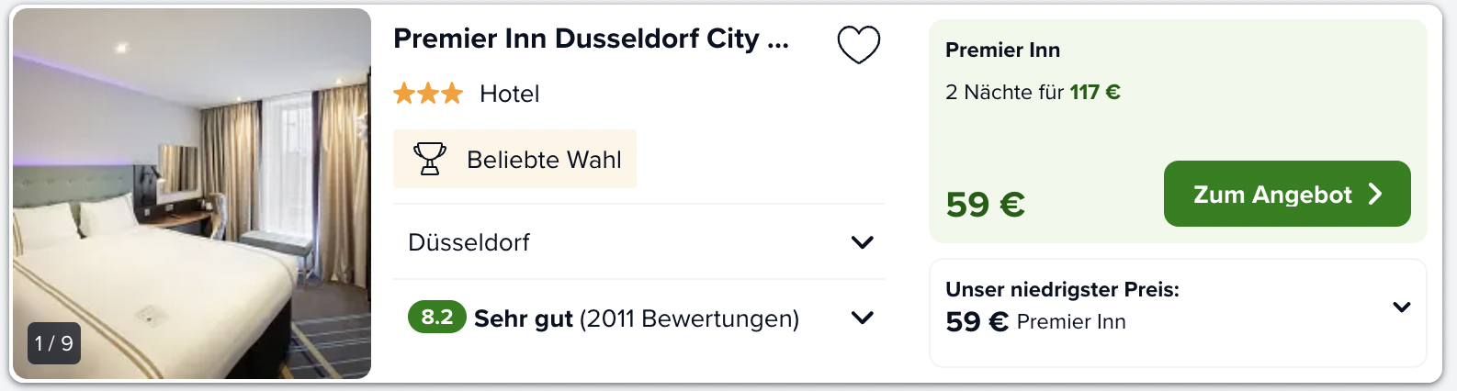Click the arrow inside Zum Angebot
The width and height of the screenshot is (1457, 391).
coord(1375,194)
